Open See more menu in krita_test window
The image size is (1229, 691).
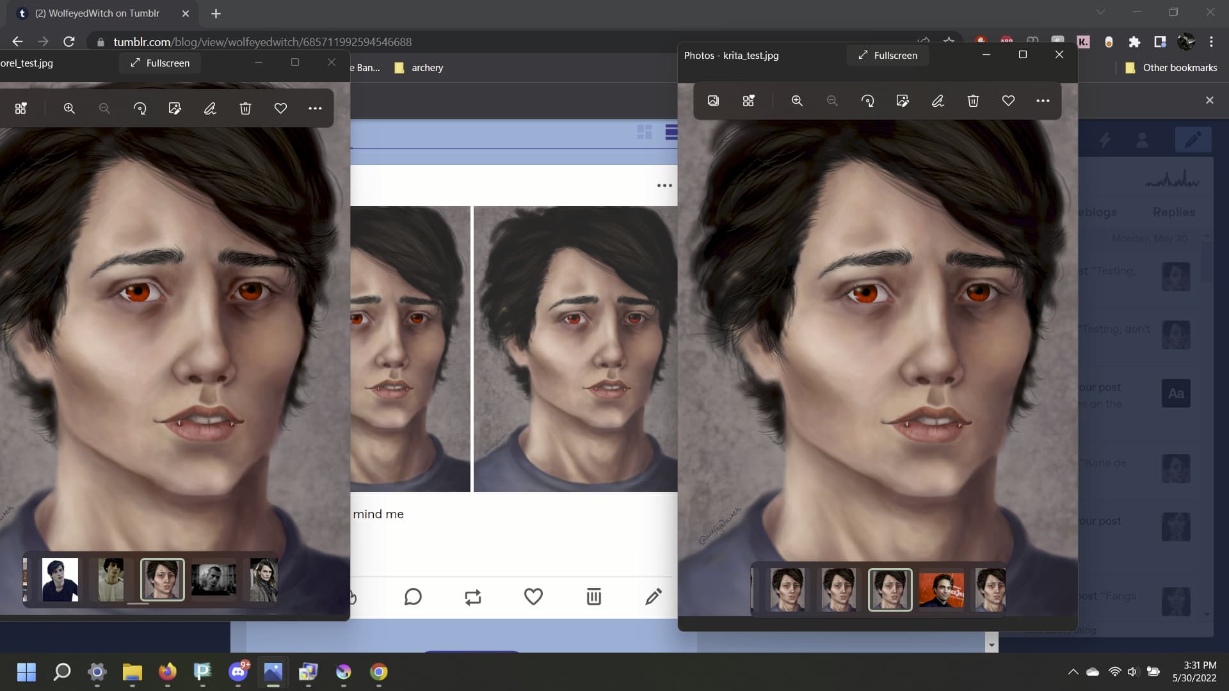click(1043, 101)
